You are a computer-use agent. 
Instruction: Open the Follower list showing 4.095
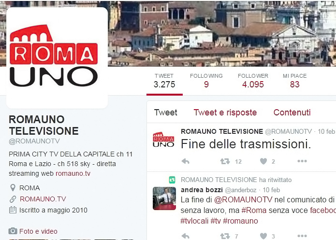pos(253,81)
